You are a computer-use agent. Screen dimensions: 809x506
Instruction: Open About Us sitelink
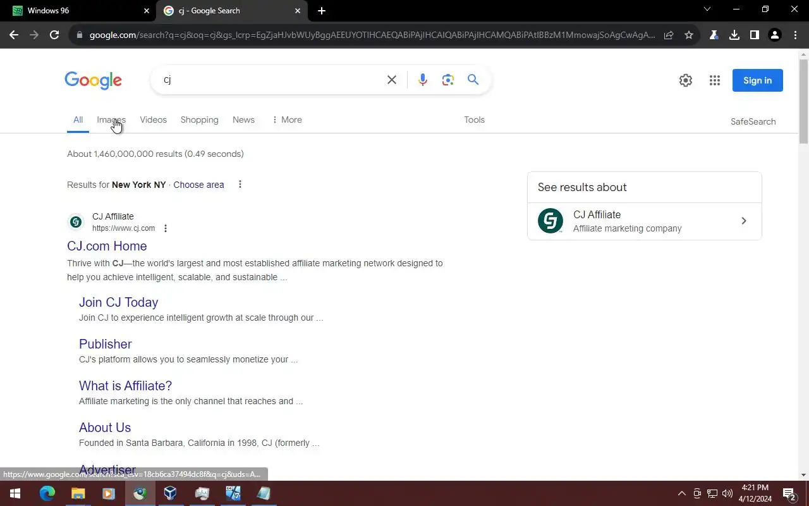coord(105,428)
